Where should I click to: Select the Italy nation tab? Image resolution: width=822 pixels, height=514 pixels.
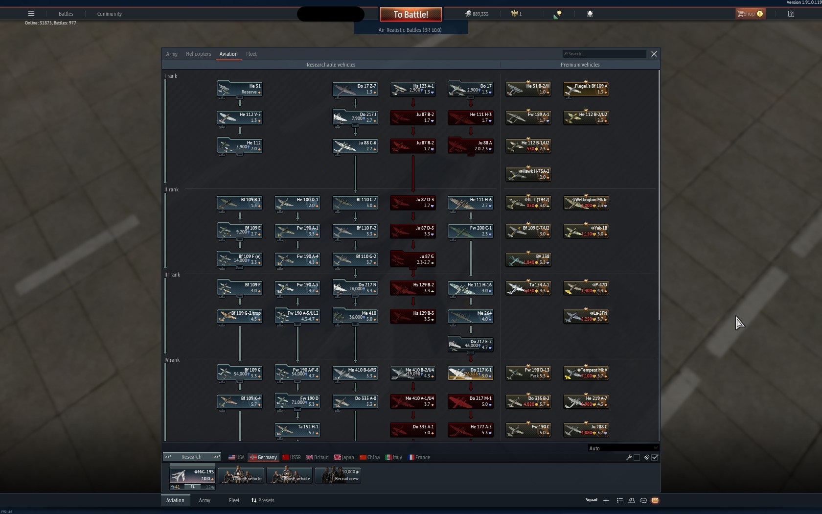pyautogui.click(x=393, y=457)
